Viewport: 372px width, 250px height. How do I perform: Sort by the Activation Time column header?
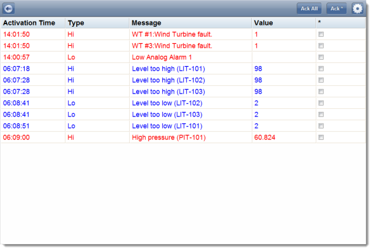(33, 23)
